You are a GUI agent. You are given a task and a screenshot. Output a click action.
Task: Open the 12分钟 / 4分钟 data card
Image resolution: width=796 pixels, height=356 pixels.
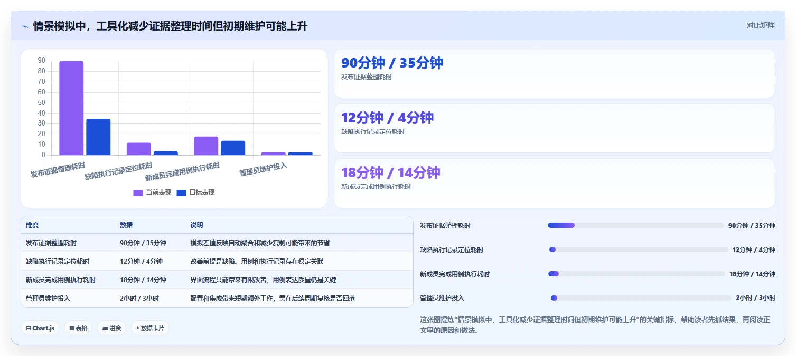coord(554,128)
